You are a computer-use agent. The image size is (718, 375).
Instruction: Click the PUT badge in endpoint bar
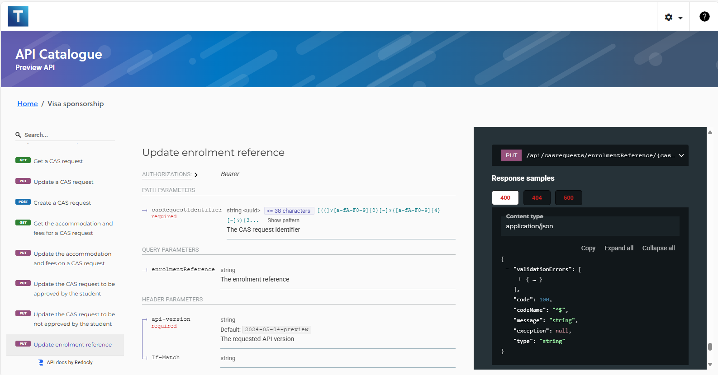(x=511, y=155)
